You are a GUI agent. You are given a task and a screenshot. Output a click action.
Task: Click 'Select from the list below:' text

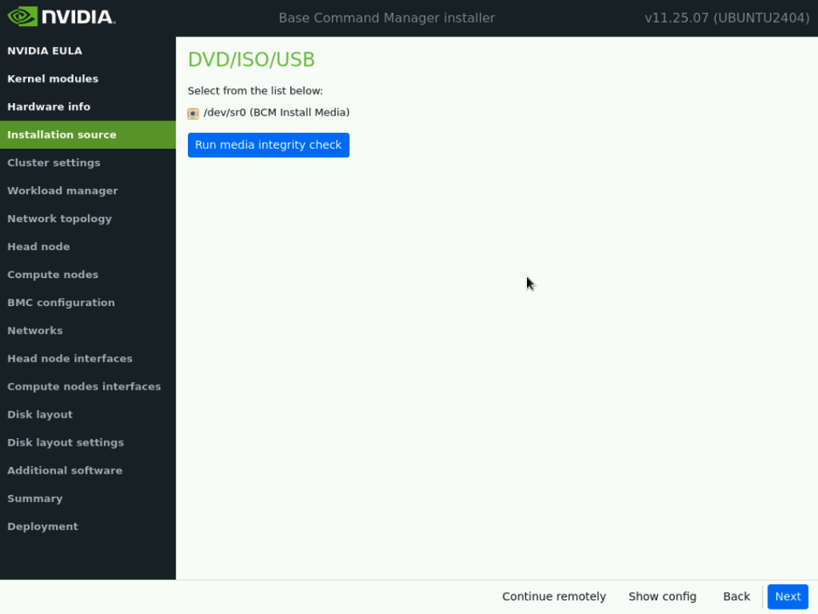(255, 91)
